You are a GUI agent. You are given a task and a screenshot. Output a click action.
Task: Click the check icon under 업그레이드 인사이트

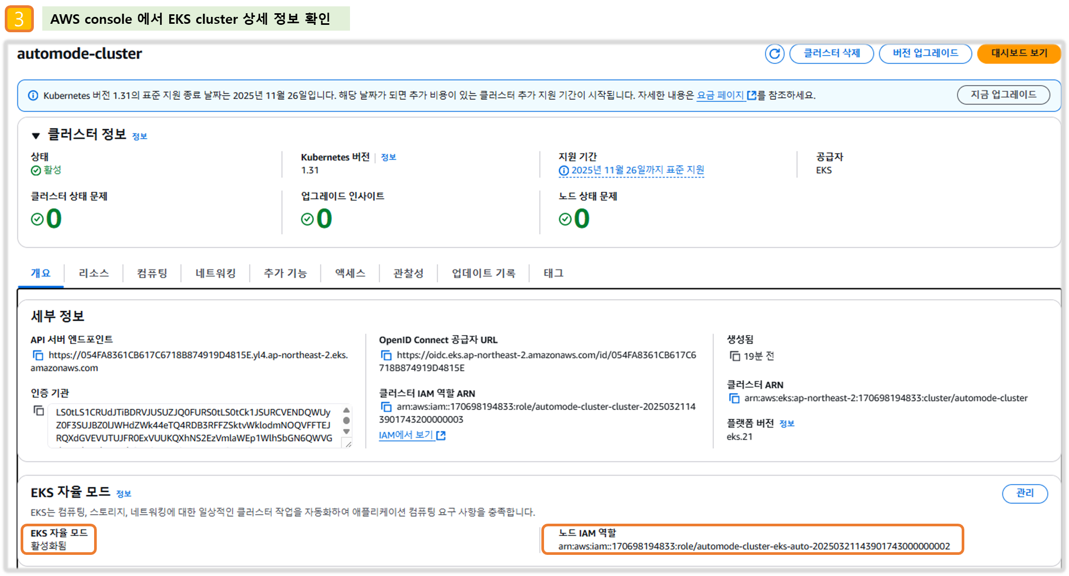[307, 219]
